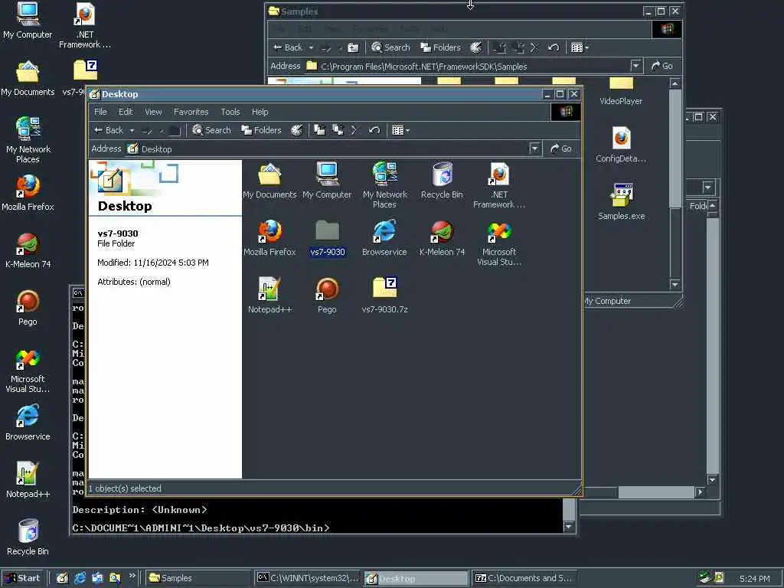The width and height of the screenshot is (784, 588).
Task: Select Browservice desktop shortcut
Action: pos(28,423)
